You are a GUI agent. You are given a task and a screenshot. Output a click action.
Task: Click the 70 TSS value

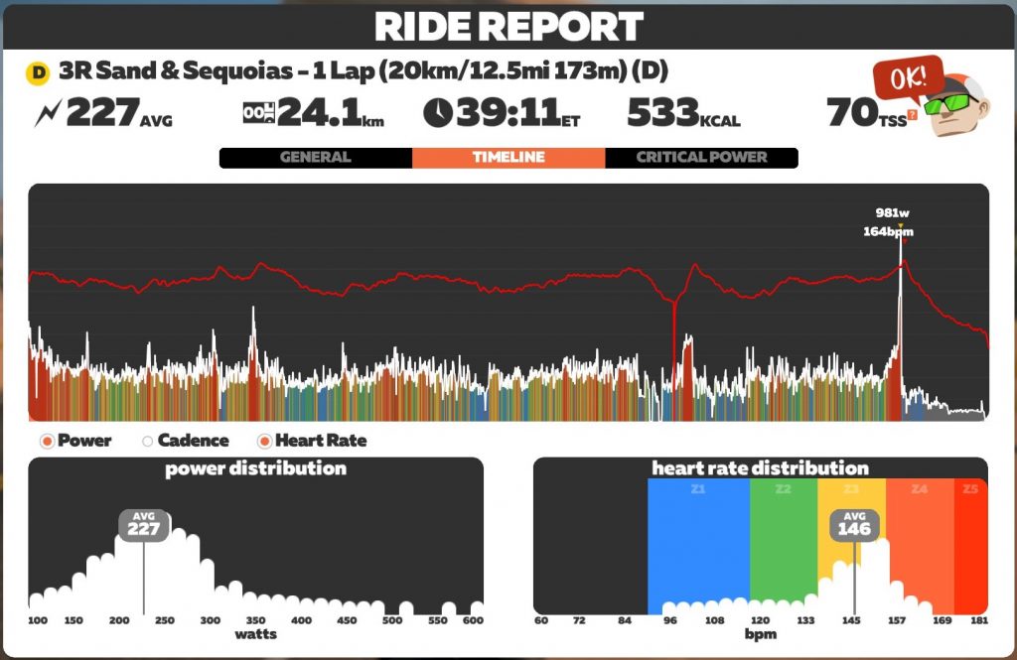[866, 113]
